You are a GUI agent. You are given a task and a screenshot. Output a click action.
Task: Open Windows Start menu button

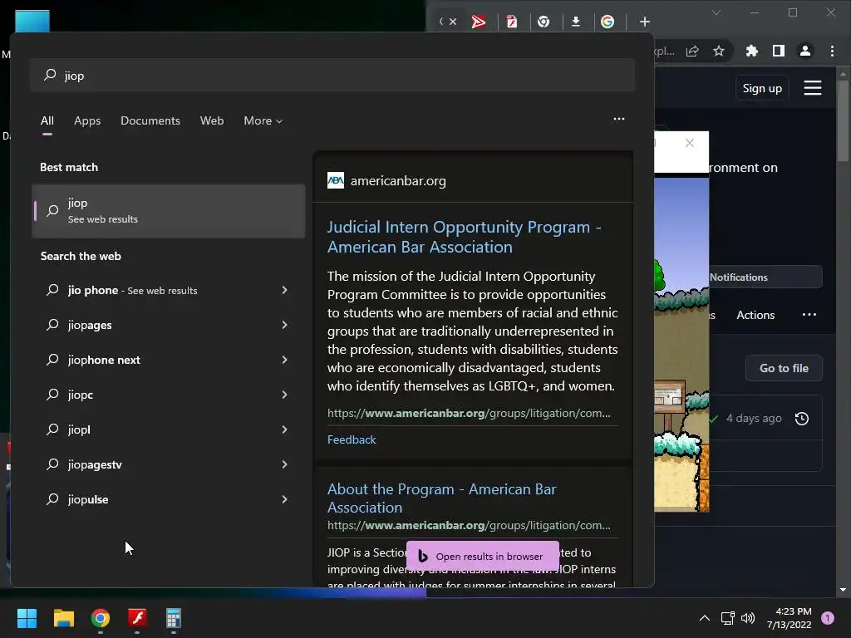coord(27,618)
